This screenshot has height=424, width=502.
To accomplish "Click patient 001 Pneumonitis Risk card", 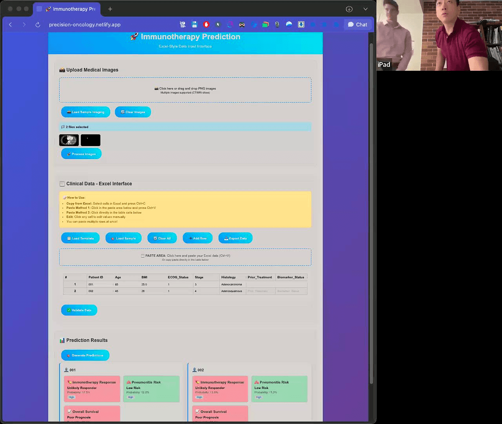I will pos(151,389).
